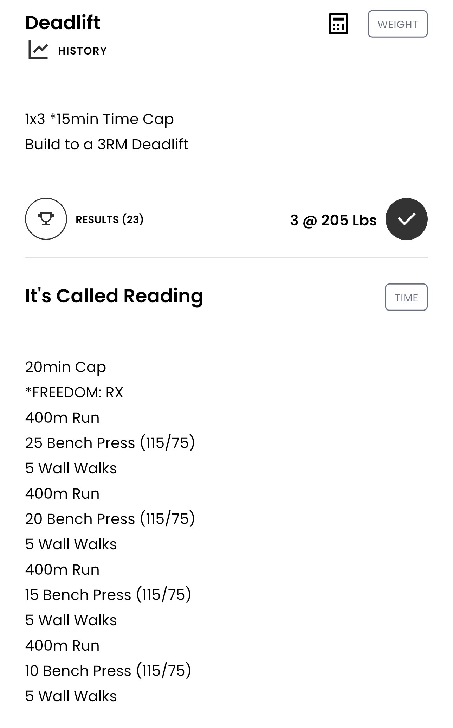Edit the 3 @ 205 Lbs result
This screenshot has height=728, width=453.
coord(333,220)
